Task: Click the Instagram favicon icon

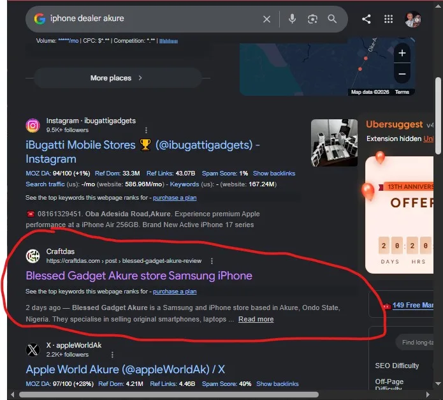Action: [33, 125]
